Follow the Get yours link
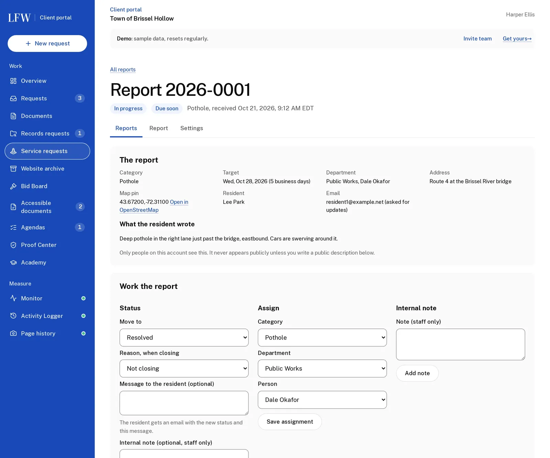Image resolution: width=550 pixels, height=458 pixels. click(517, 38)
